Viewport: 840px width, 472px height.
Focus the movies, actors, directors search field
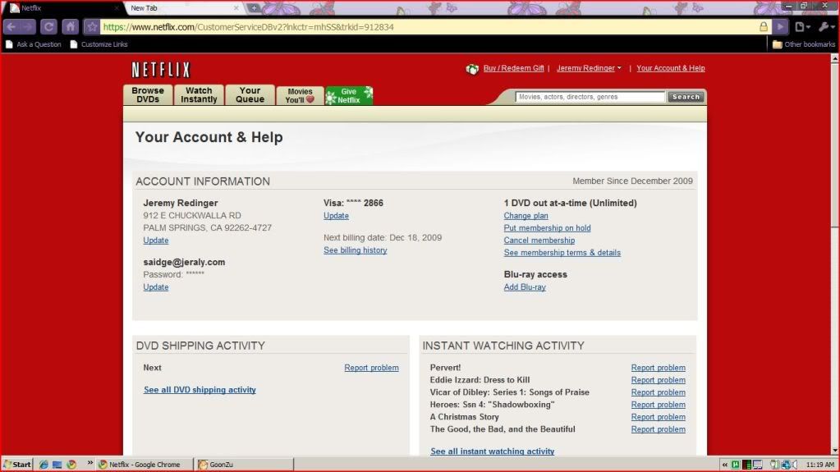click(x=590, y=97)
